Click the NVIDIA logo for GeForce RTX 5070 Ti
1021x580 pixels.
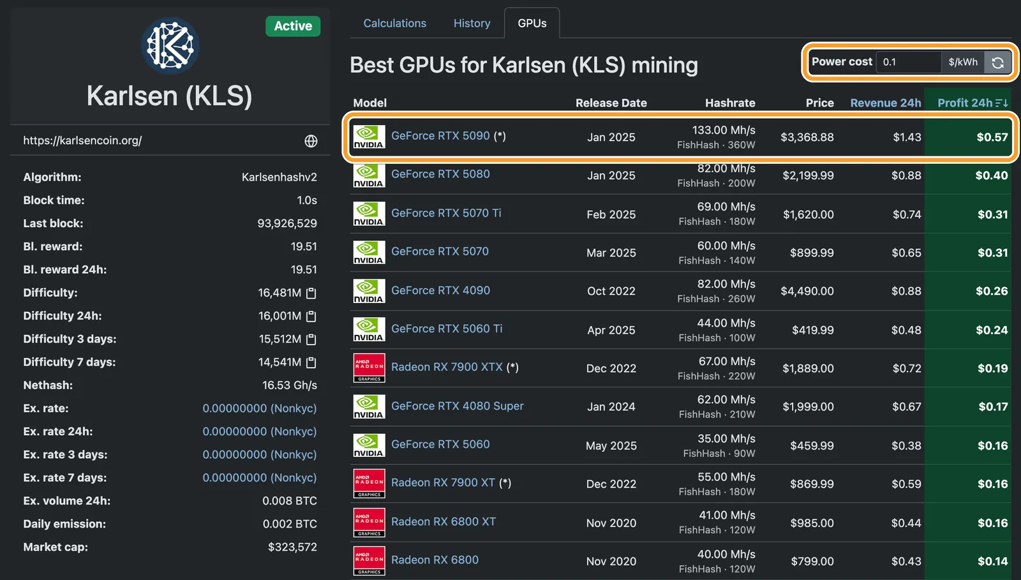point(369,214)
